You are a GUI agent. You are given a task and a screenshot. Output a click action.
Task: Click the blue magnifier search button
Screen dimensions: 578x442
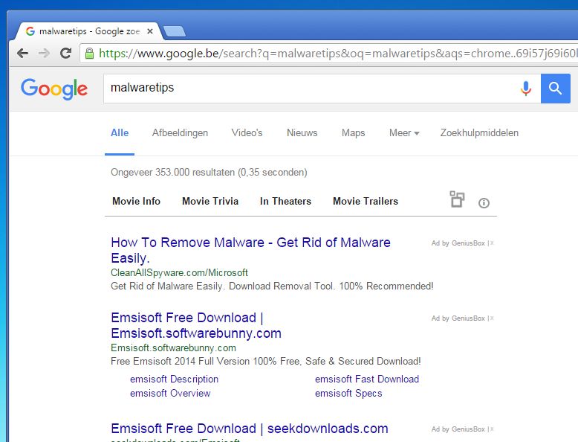[555, 89]
